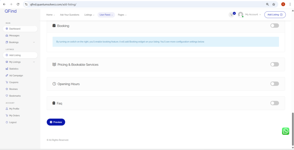
Task: Open WhatsApp chat floating icon
Action: click(285, 131)
